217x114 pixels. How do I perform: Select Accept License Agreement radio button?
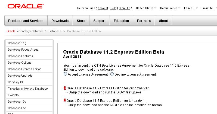pos(65,74)
